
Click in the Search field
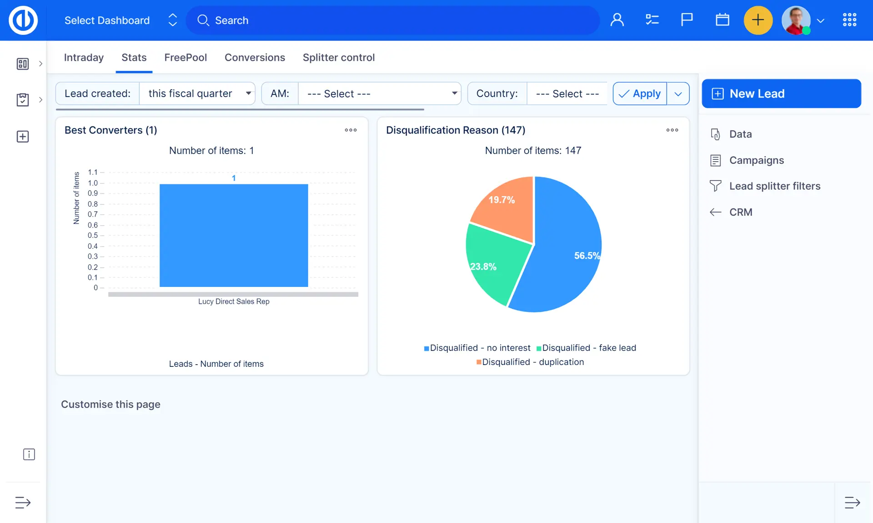(391, 20)
